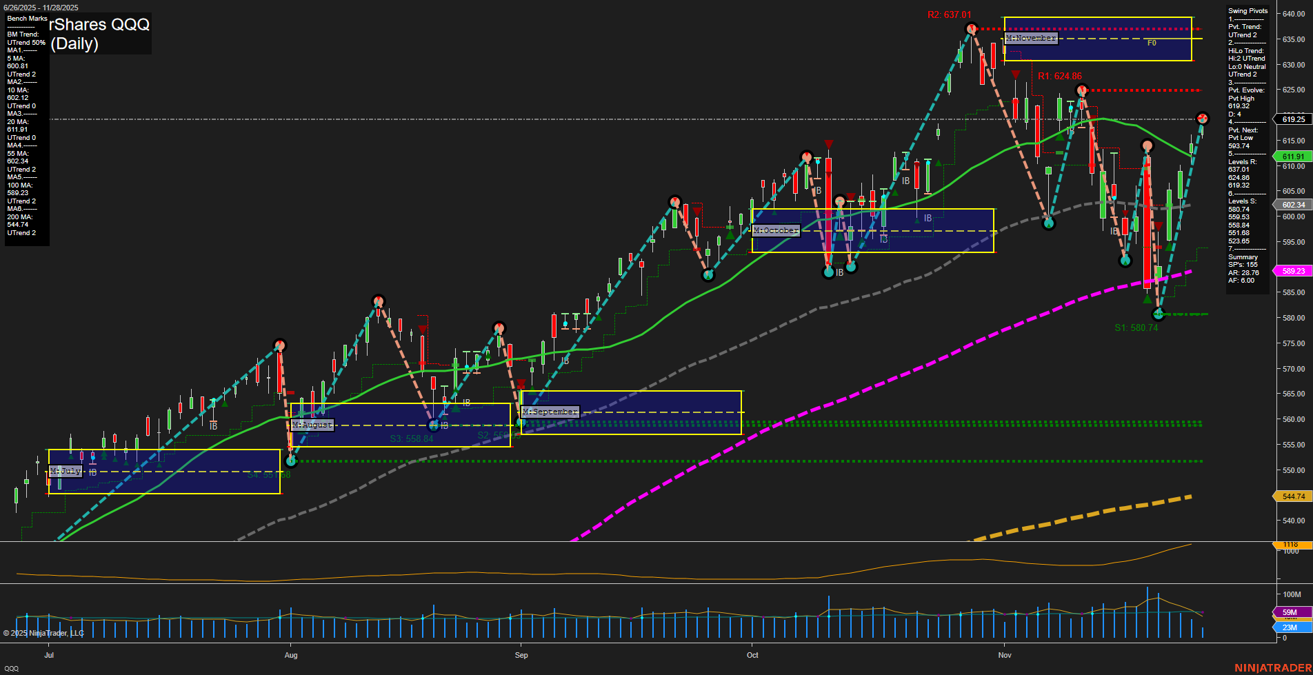Screen dimensions: 1313x675
Task: Click the Oct label on the time axis
Action: click(x=752, y=655)
